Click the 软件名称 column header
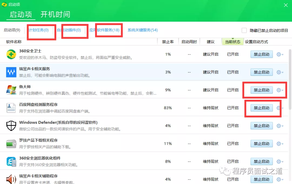The width and height of the screenshot is (292, 184). click(x=14, y=42)
